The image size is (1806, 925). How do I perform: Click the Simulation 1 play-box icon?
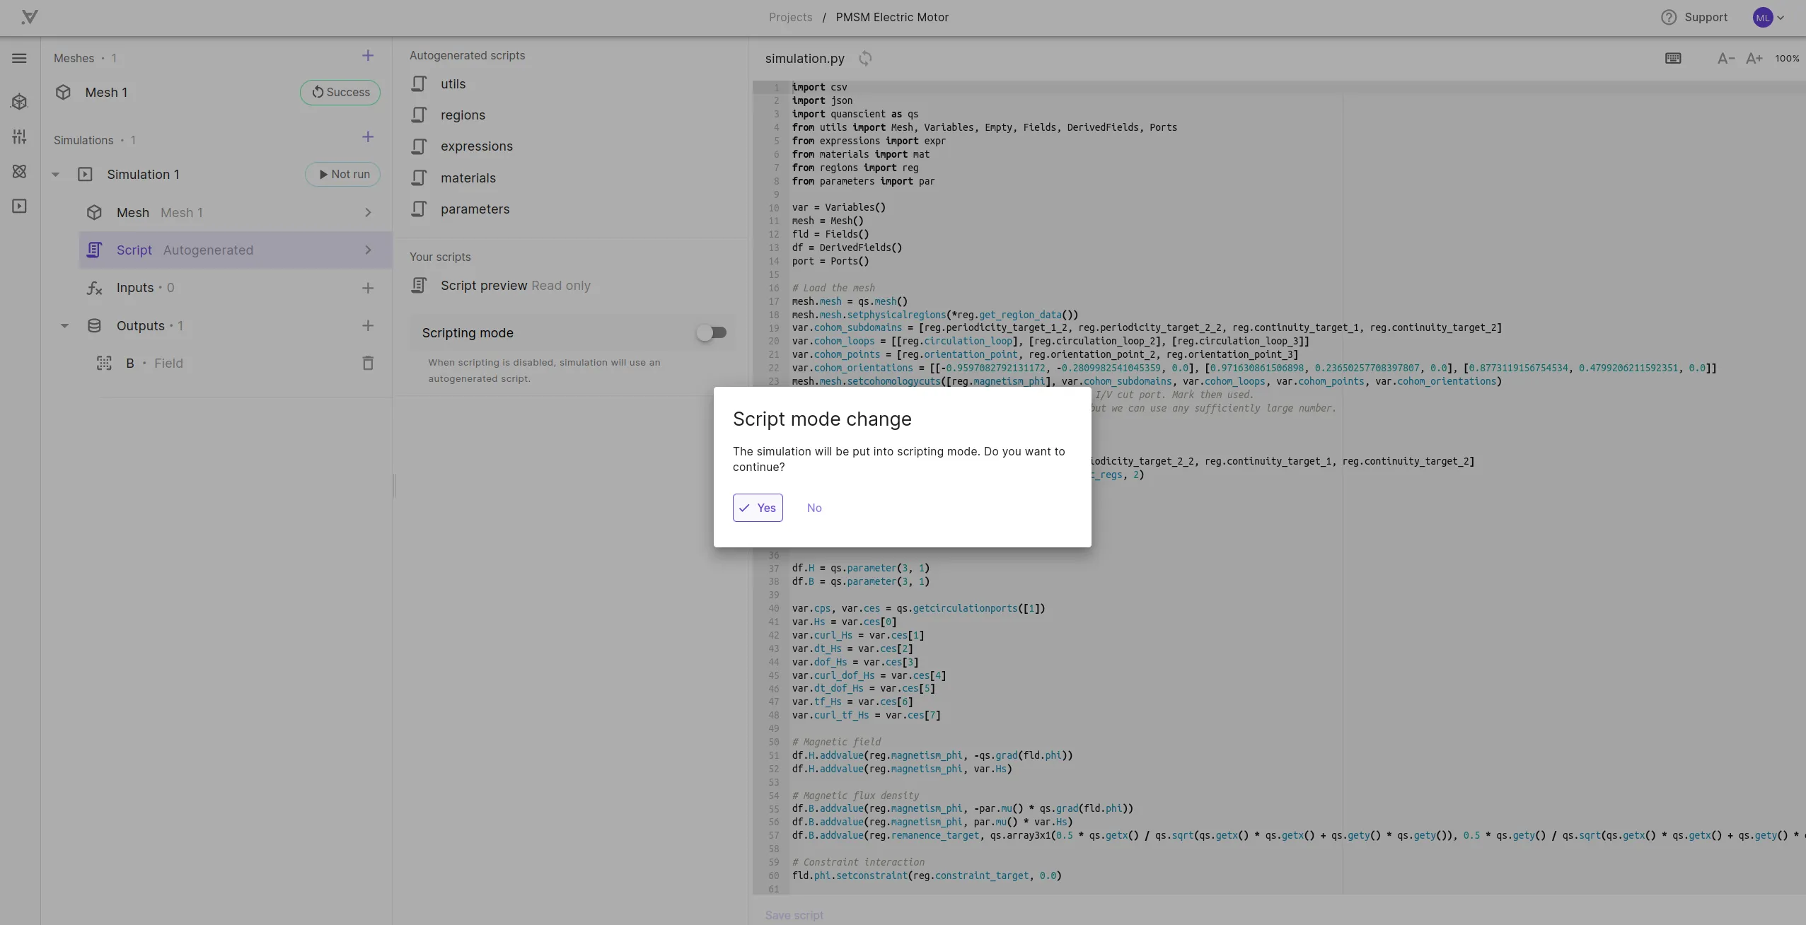(x=85, y=175)
